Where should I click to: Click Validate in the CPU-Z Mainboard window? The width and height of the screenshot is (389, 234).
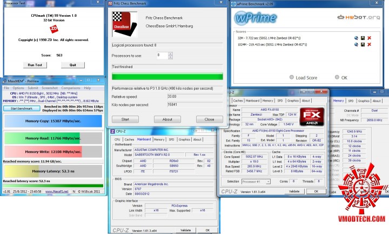(185, 230)
